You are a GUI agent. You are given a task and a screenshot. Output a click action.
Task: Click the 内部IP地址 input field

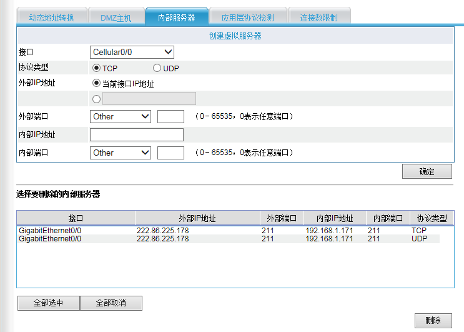tap(137, 135)
